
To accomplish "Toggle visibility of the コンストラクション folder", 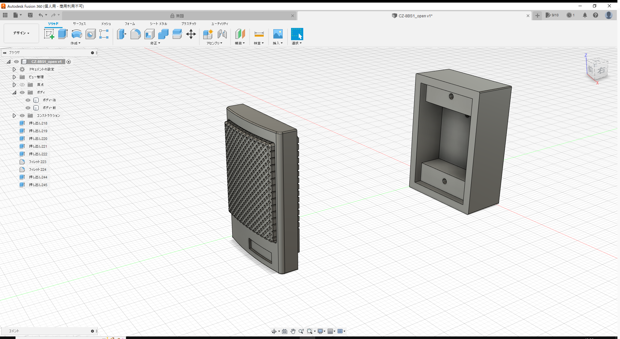I will click(22, 115).
